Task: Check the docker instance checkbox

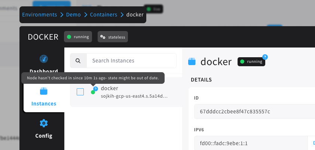Action: click(80, 92)
